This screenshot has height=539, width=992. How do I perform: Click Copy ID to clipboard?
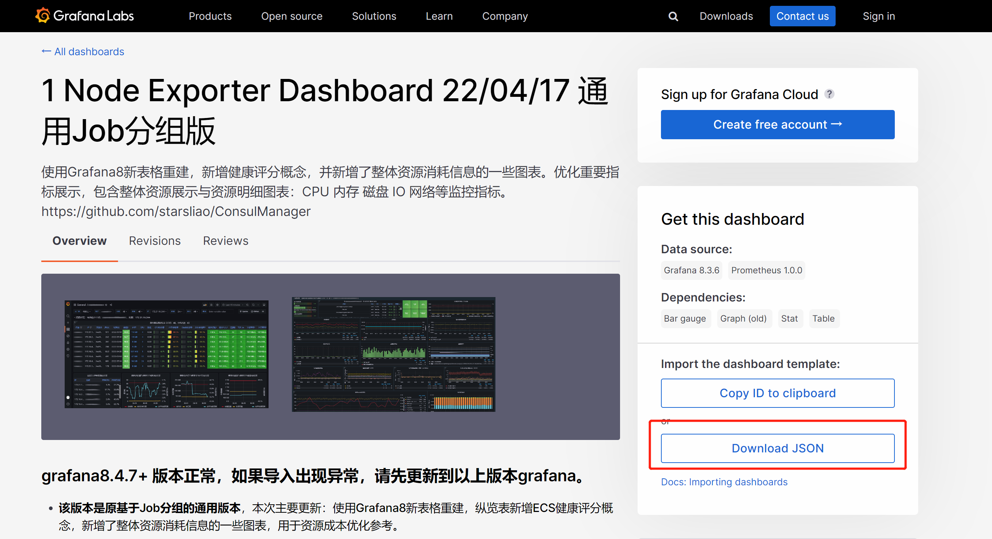(x=777, y=393)
